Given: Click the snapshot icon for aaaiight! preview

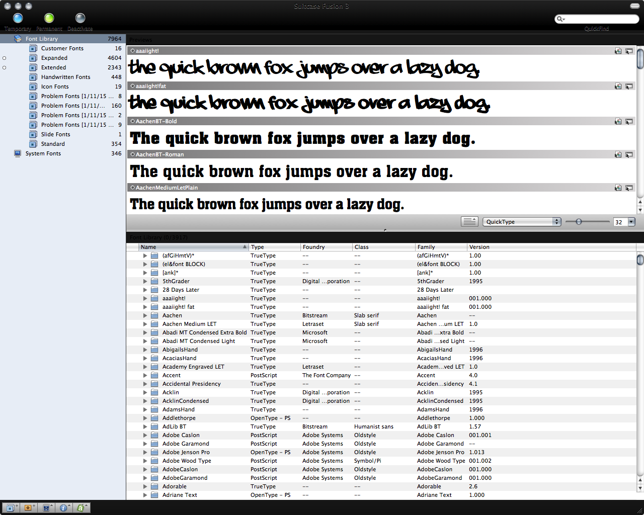Looking at the screenshot, I should tap(618, 51).
